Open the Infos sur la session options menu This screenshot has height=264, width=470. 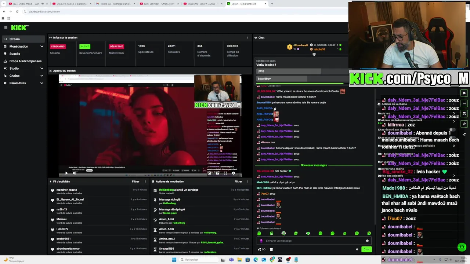[x=248, y=37]
